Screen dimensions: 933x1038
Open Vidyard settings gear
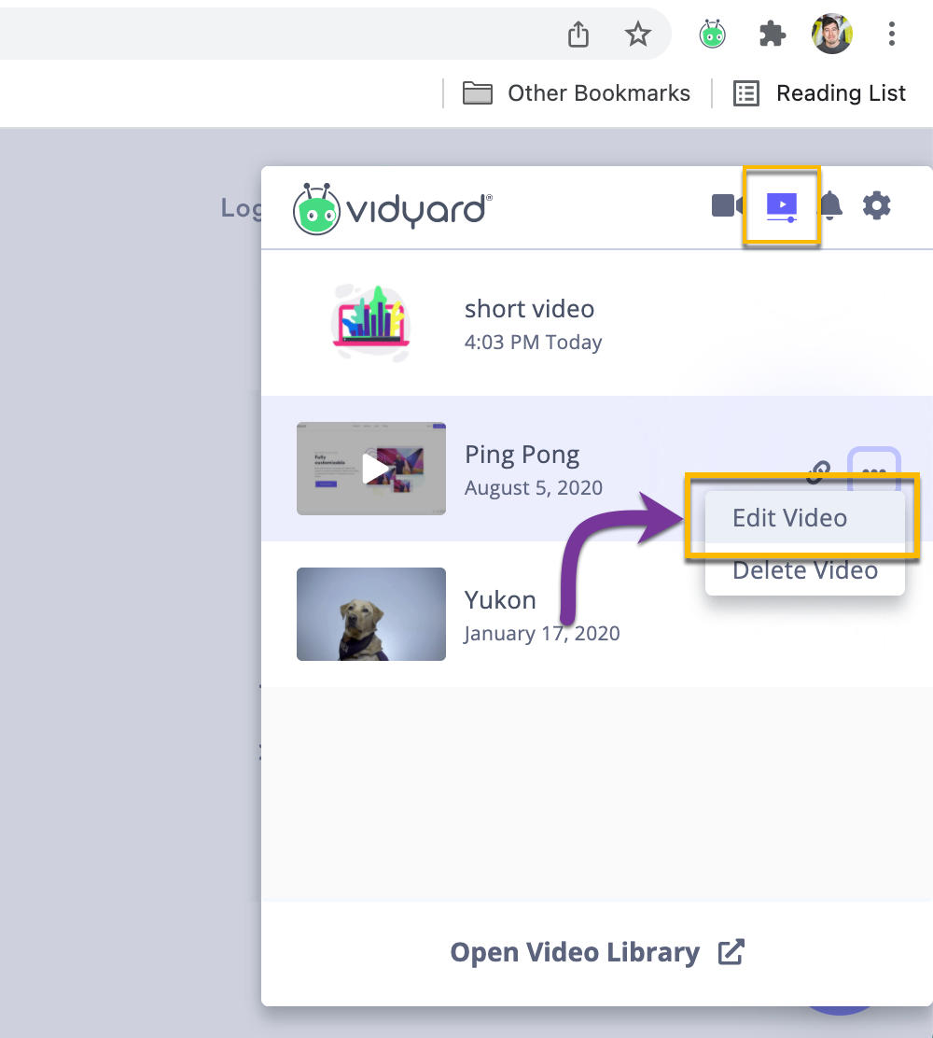(877, 205)
